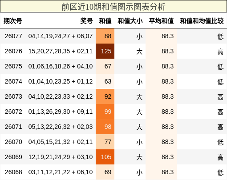Click 88.3 average in the 26077 row
Image resolution: width=227 pixels, height=180 pixels.
(168, 36)
